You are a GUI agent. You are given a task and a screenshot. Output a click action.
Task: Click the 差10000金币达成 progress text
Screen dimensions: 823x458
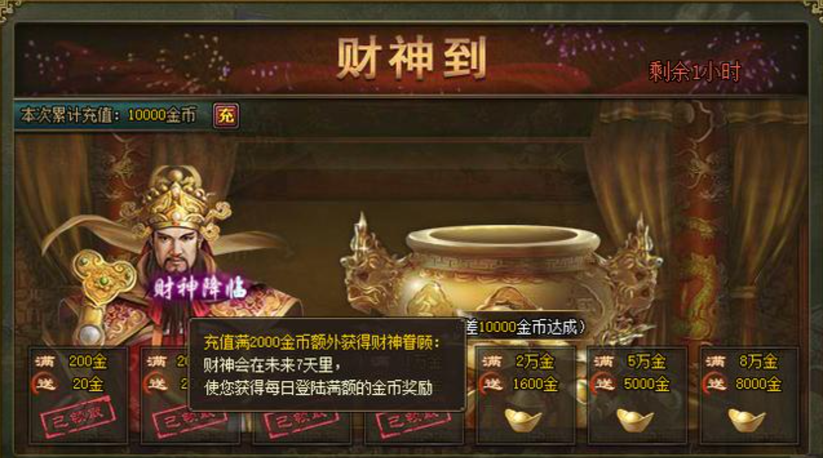pos(526,328)
